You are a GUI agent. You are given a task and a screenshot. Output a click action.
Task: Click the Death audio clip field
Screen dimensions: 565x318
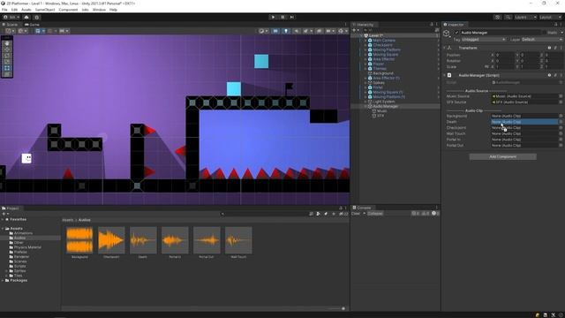click(x=524, y=122)
